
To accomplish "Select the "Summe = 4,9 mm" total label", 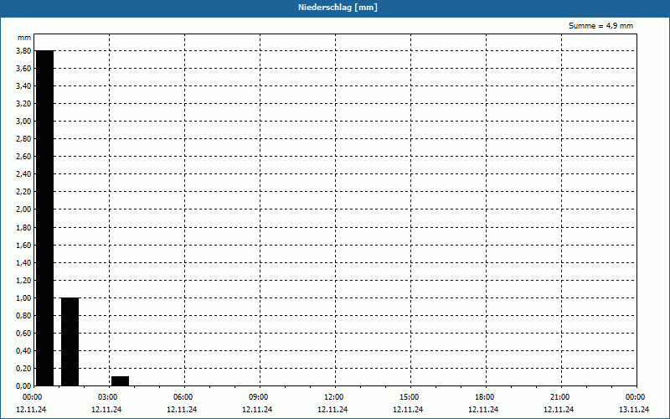I will [600, 26].
